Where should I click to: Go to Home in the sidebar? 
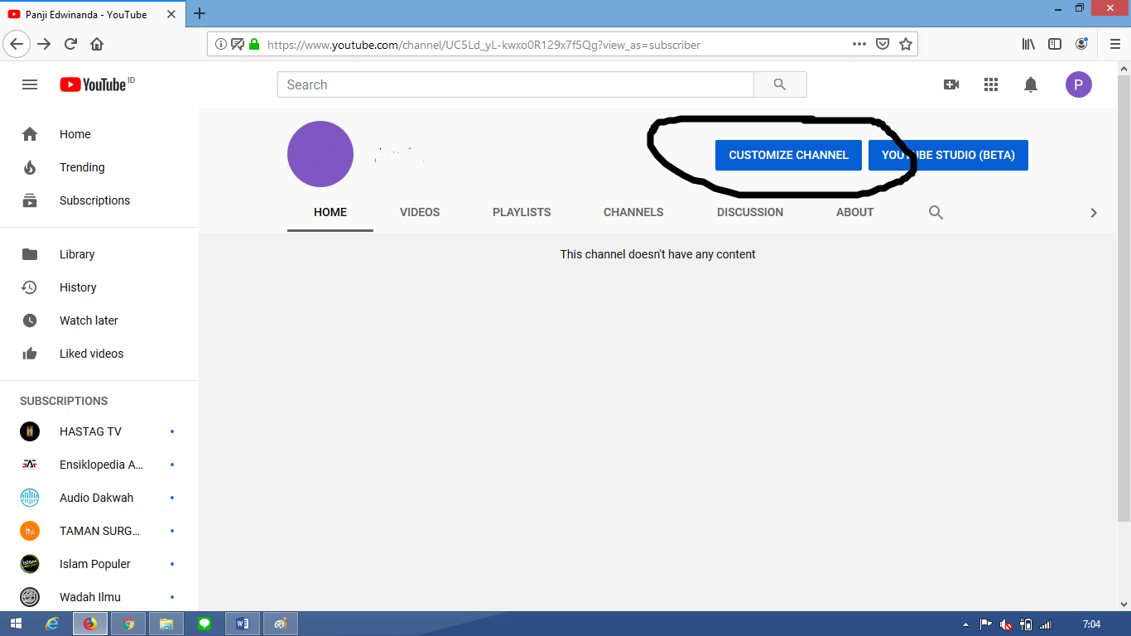pyautogui.click(x=99, y=134)
